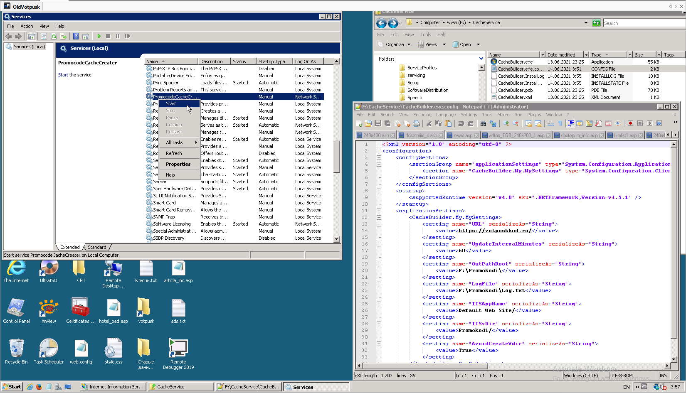The image size is (686, 393).
Task: Click Export List icon in Services toolbar
Action: pyautogui.click(x=63, y=36)
